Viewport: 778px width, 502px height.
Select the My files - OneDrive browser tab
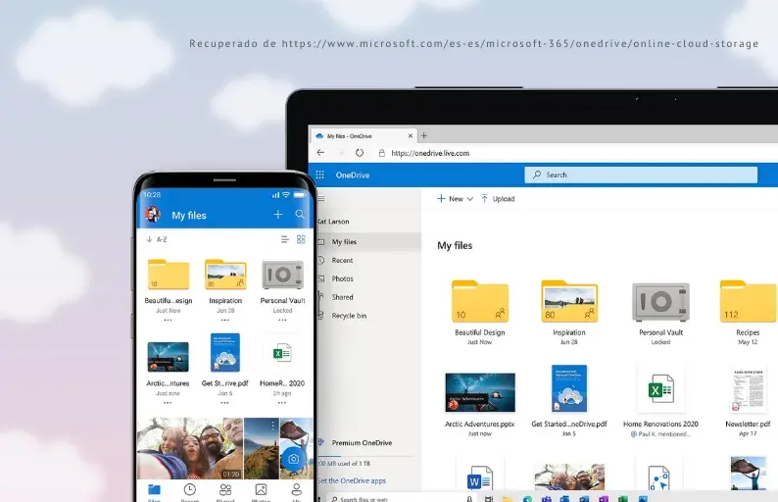pos(364,135)
